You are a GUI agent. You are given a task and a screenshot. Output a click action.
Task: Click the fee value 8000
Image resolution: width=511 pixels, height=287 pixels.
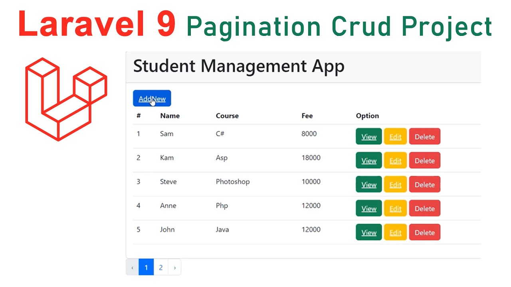309,134
